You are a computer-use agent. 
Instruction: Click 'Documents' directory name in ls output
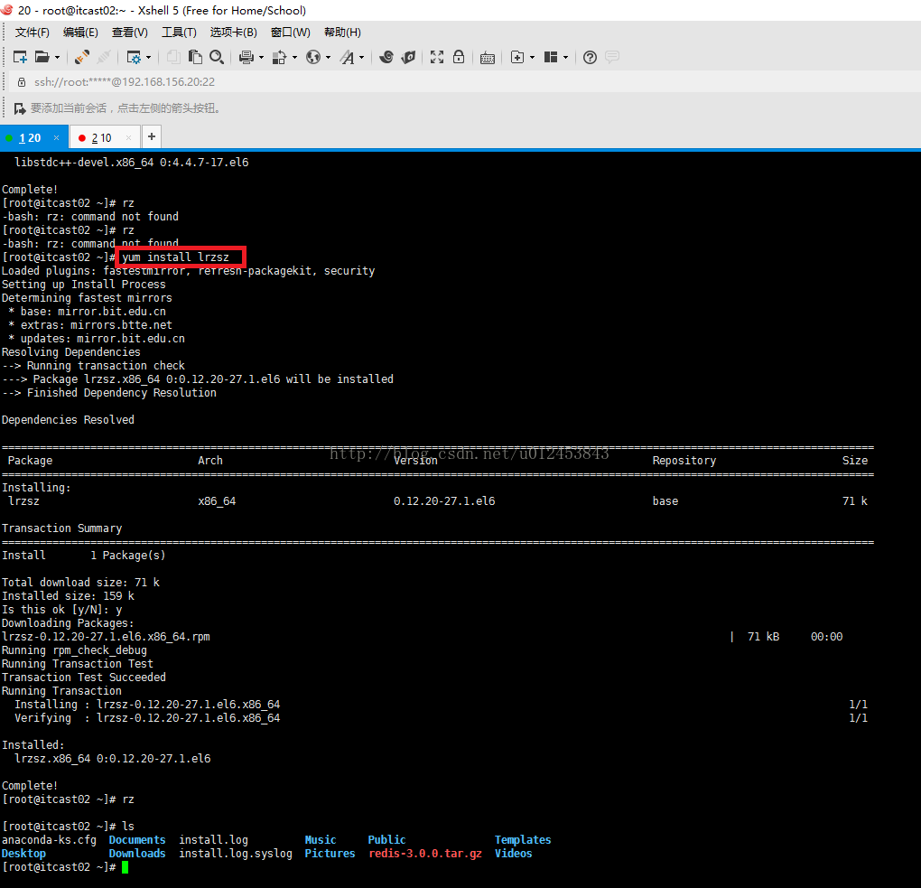[137, 840]
